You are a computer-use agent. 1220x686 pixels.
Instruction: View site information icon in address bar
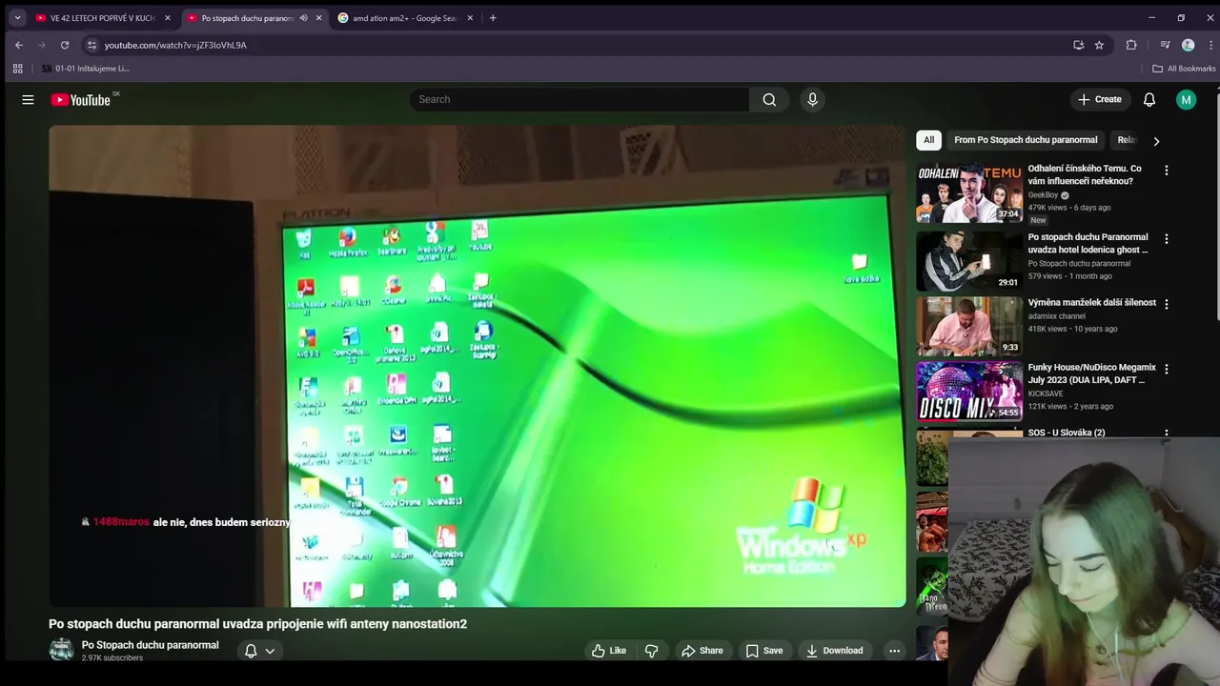coord(91,45)
